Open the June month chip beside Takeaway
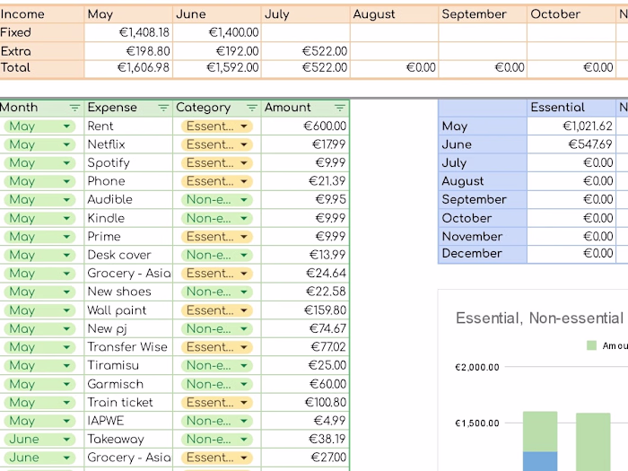628x471 pixels. [x=66, y=440]
